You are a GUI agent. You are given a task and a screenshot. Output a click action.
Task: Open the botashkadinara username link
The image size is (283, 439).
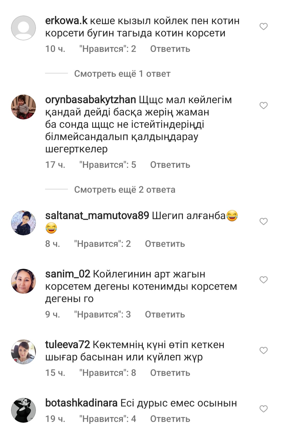[x=81, y=403]
